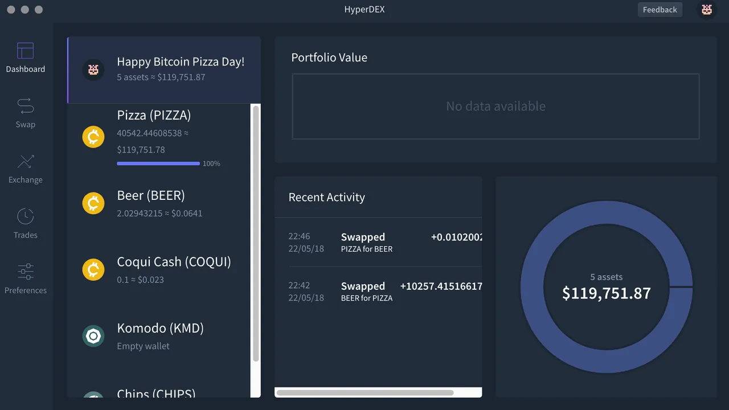This screenshot has width=729, height=410.
Task: Click the Empty wallet text under Komodo
Action: 143,346
